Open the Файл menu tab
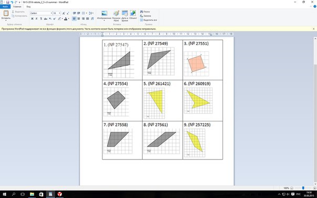The width and height of the screenshot is (317, 198). coord(5,7)
